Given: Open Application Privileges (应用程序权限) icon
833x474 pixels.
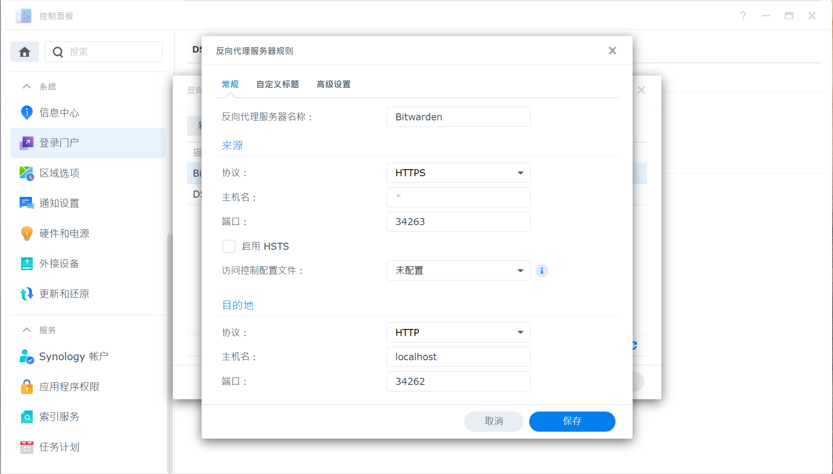Looking at the screenshot, I should point(27,387).
